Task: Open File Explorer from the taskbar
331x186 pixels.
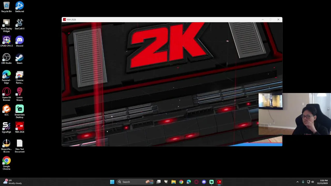Action: pyautogui.click(x=174, y=182)
